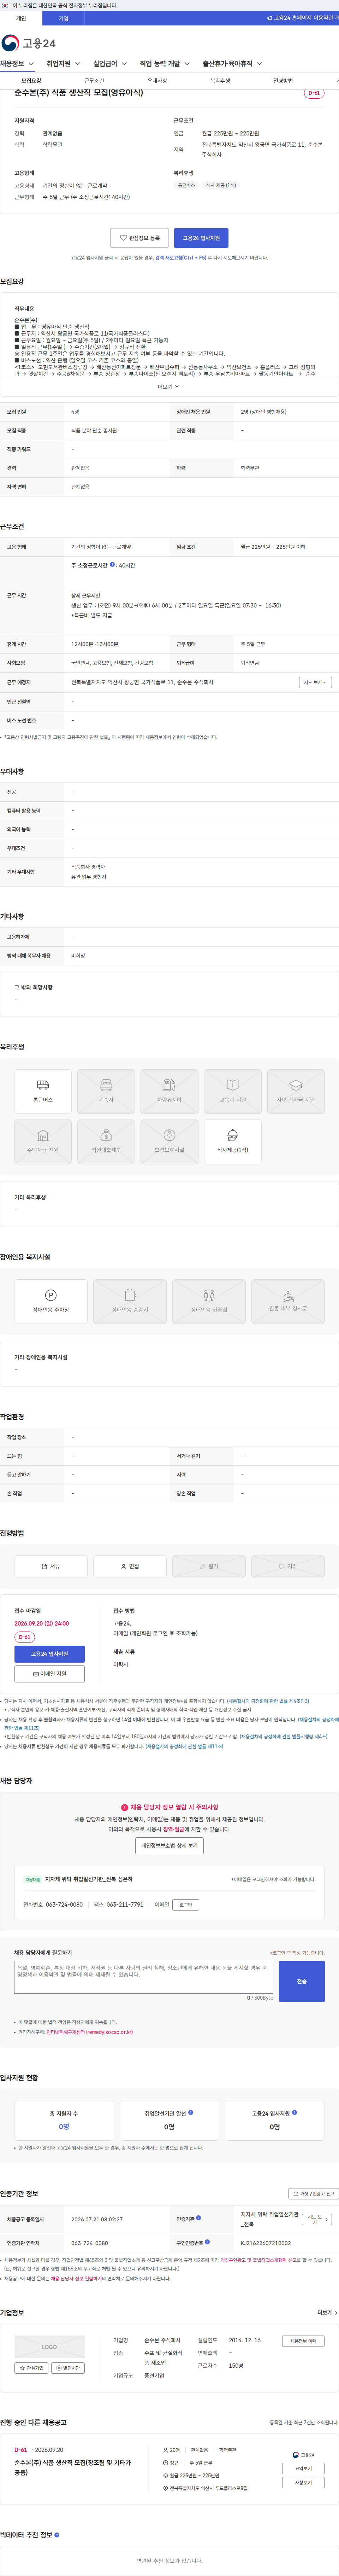Click 로그인 button beside 이메일
This screenshot has height=2576, width=339.
click(x=185, y=1905)
